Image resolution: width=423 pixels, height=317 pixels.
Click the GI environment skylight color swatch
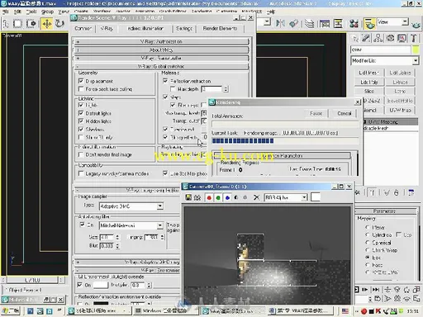tap(100, 285)
